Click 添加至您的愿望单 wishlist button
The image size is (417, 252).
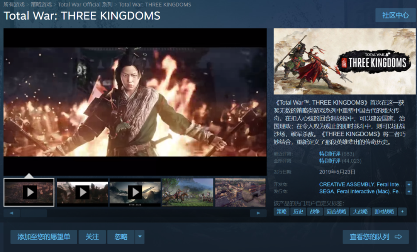(x=44, y=237)
